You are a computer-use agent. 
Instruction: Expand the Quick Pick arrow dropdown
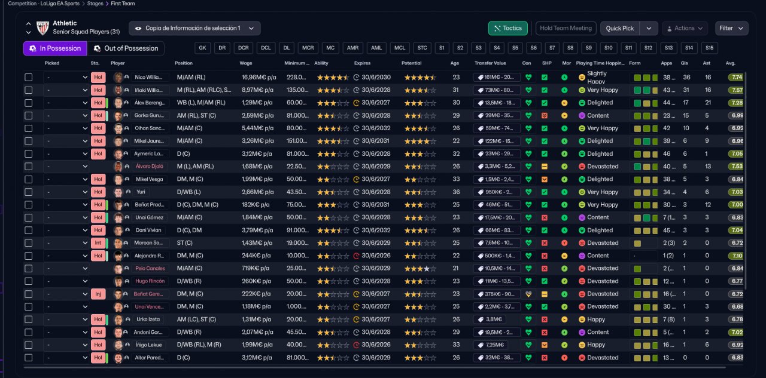(x=649, y=28)
